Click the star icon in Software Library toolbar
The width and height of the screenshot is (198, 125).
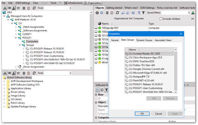coord(18,73)
